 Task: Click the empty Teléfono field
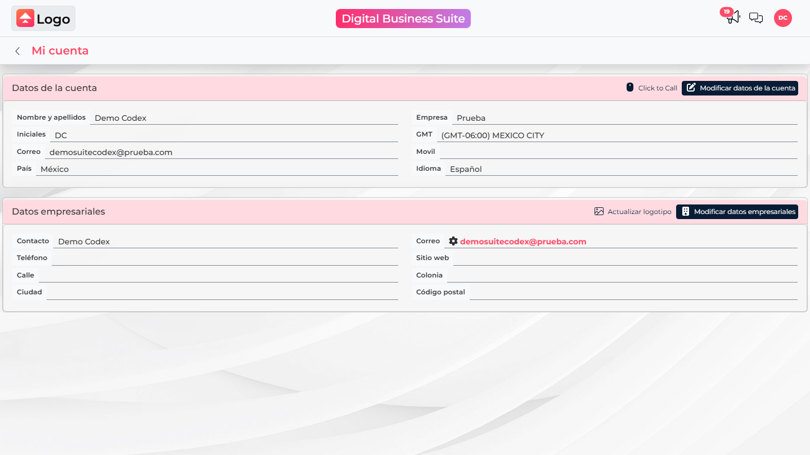[225, 258]
